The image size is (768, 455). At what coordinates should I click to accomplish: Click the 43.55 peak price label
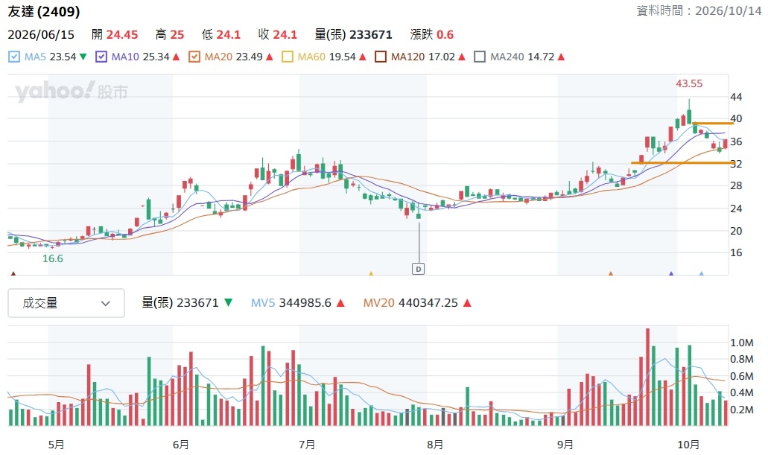689,83
